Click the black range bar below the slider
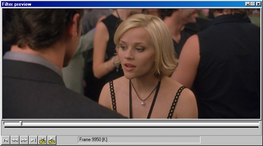Image resolution: width=263 pixels, height=146 pixels. coord(131,127)
